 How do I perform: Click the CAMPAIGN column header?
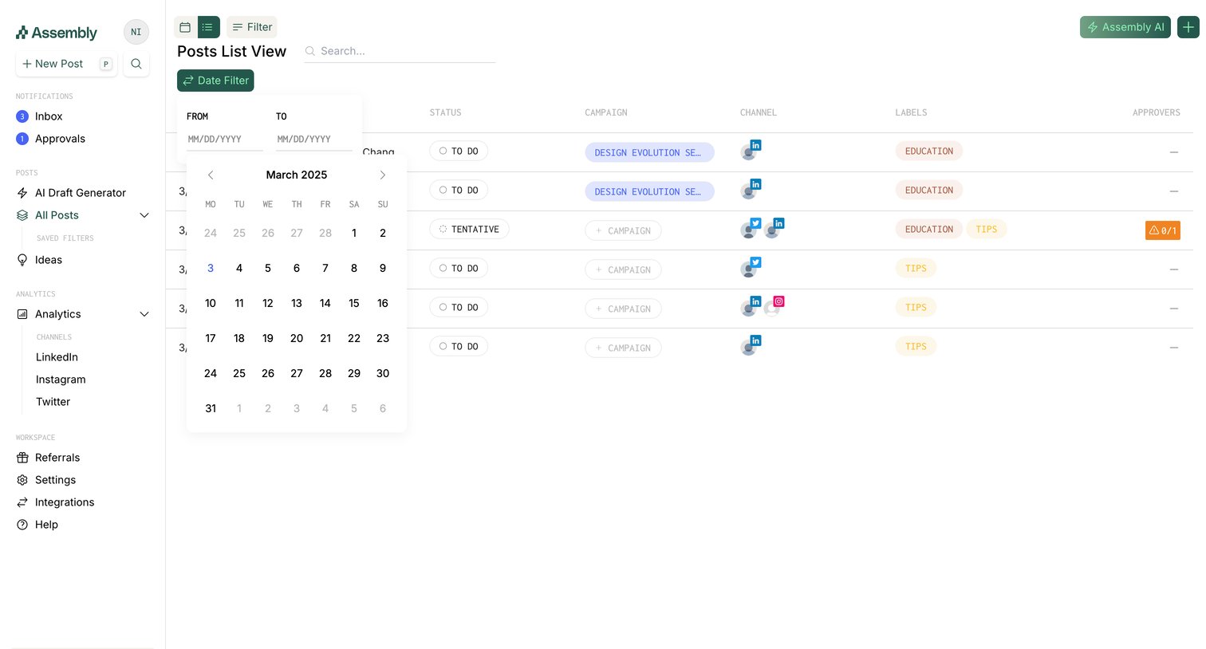click(x=605, y=112)
